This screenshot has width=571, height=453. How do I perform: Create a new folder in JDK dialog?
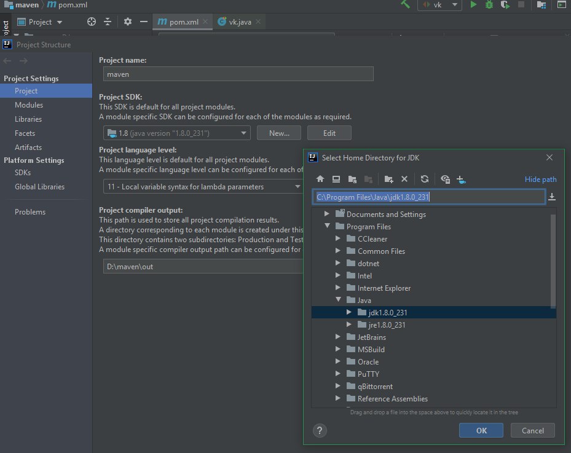tap(388, 179)
